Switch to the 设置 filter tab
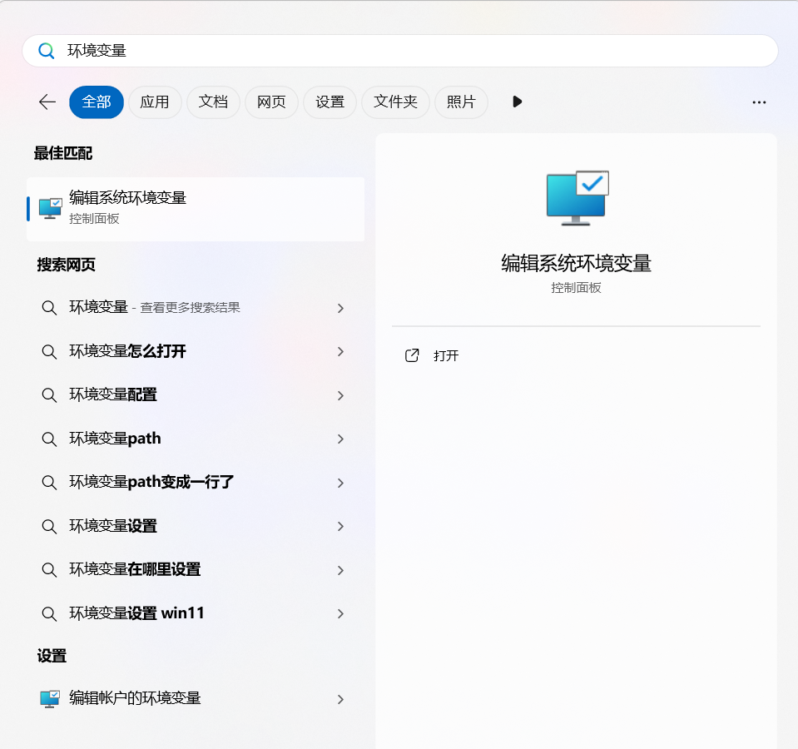 330,102
